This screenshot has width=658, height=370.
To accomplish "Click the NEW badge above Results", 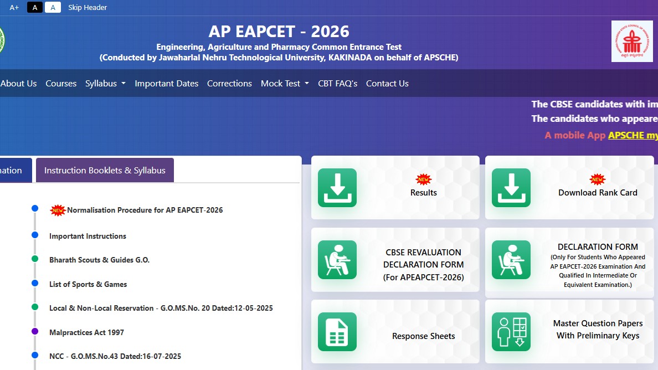I will (x=423, y=179).
